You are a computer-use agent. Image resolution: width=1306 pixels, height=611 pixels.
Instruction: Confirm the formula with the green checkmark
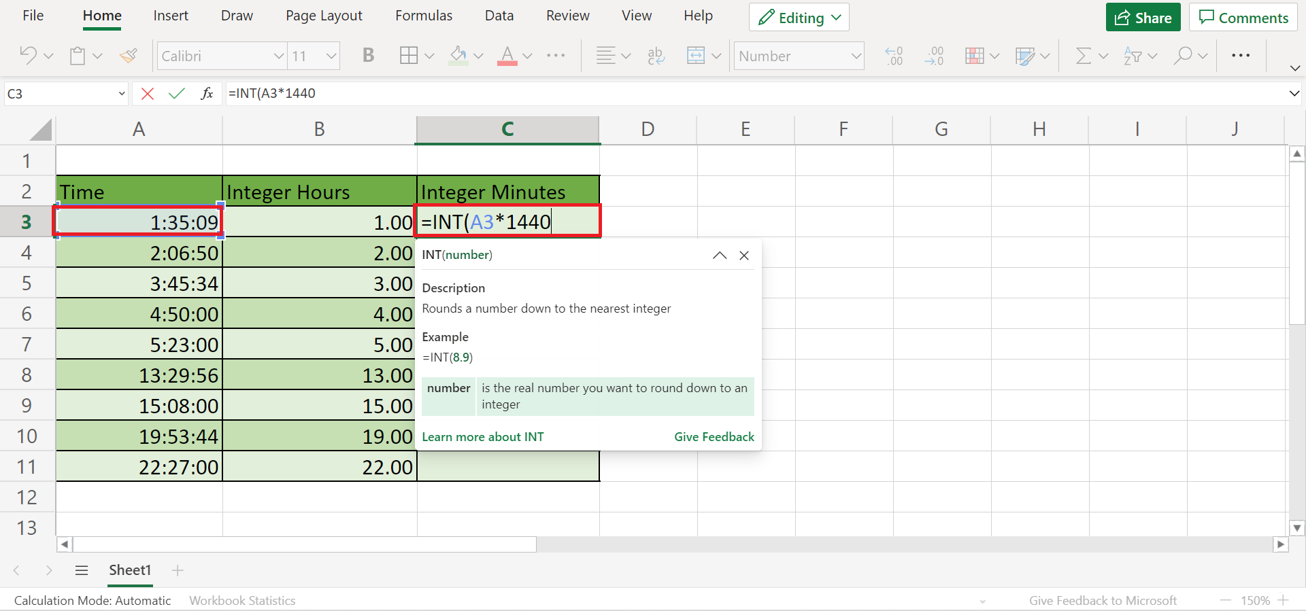(177, 94)
